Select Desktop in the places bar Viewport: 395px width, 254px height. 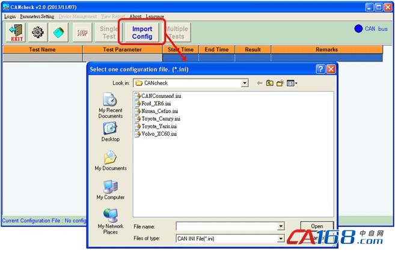point(110,132)
